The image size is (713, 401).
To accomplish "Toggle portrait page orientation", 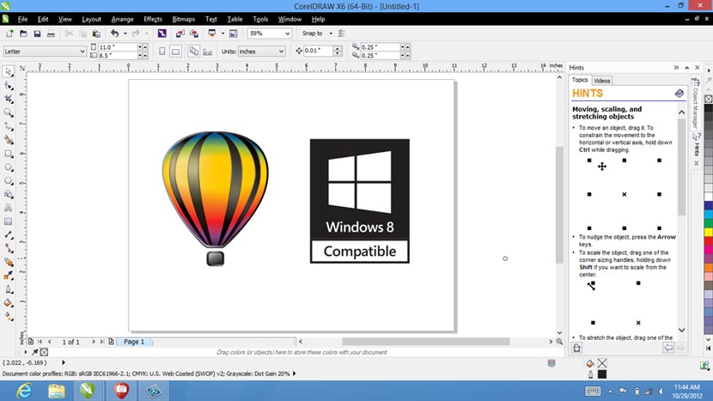I will pyautogui.click(x=161, y=52).
